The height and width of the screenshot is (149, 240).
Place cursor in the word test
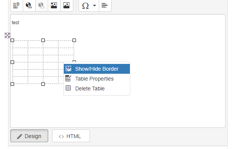click(16, 23)
